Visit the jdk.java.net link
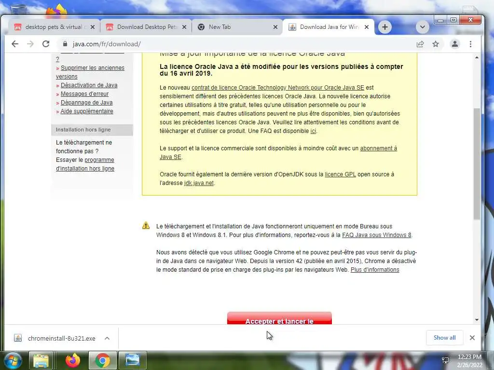The width and height of the screenshot is (494, 370). (199, 183)
